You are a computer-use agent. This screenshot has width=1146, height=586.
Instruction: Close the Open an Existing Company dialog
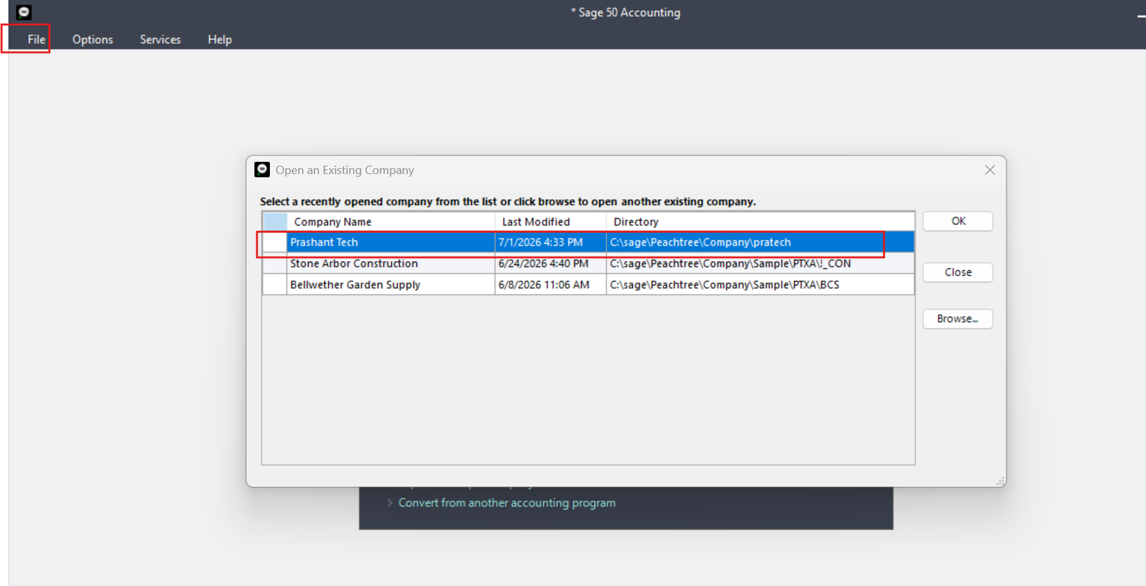pos(990,170)
